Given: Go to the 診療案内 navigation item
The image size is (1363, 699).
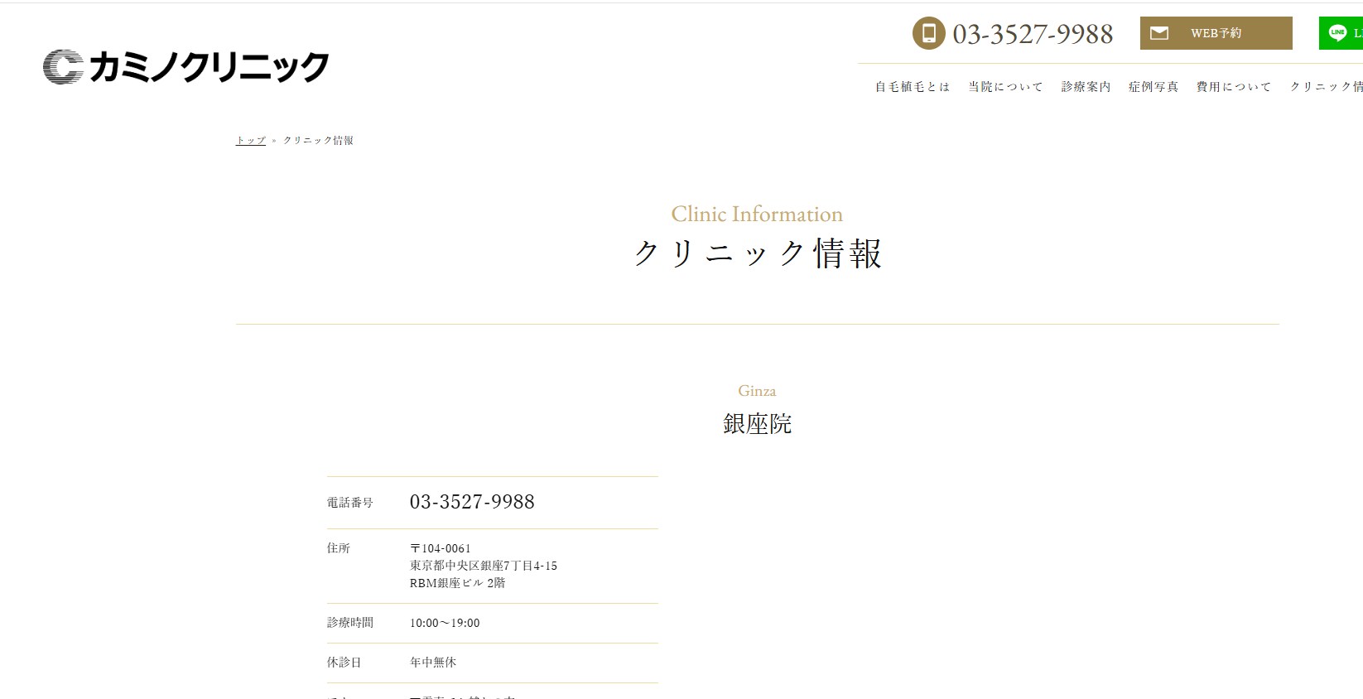Looking at the screenshot, I should (x=1086, y=87).
